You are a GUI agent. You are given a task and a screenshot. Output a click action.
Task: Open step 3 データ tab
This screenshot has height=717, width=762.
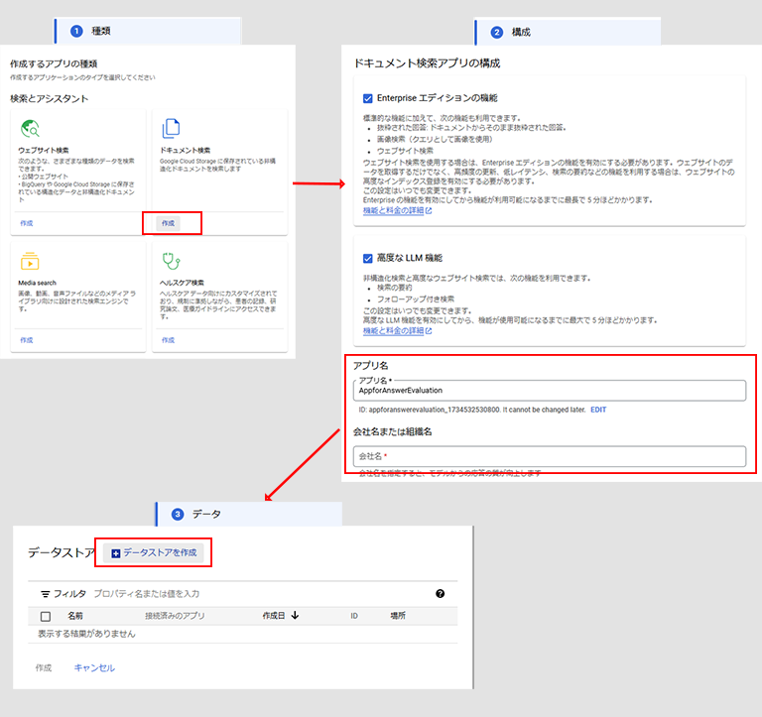249,514
